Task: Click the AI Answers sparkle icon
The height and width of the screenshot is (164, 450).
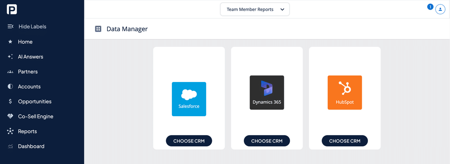Action: pos(11,57)
